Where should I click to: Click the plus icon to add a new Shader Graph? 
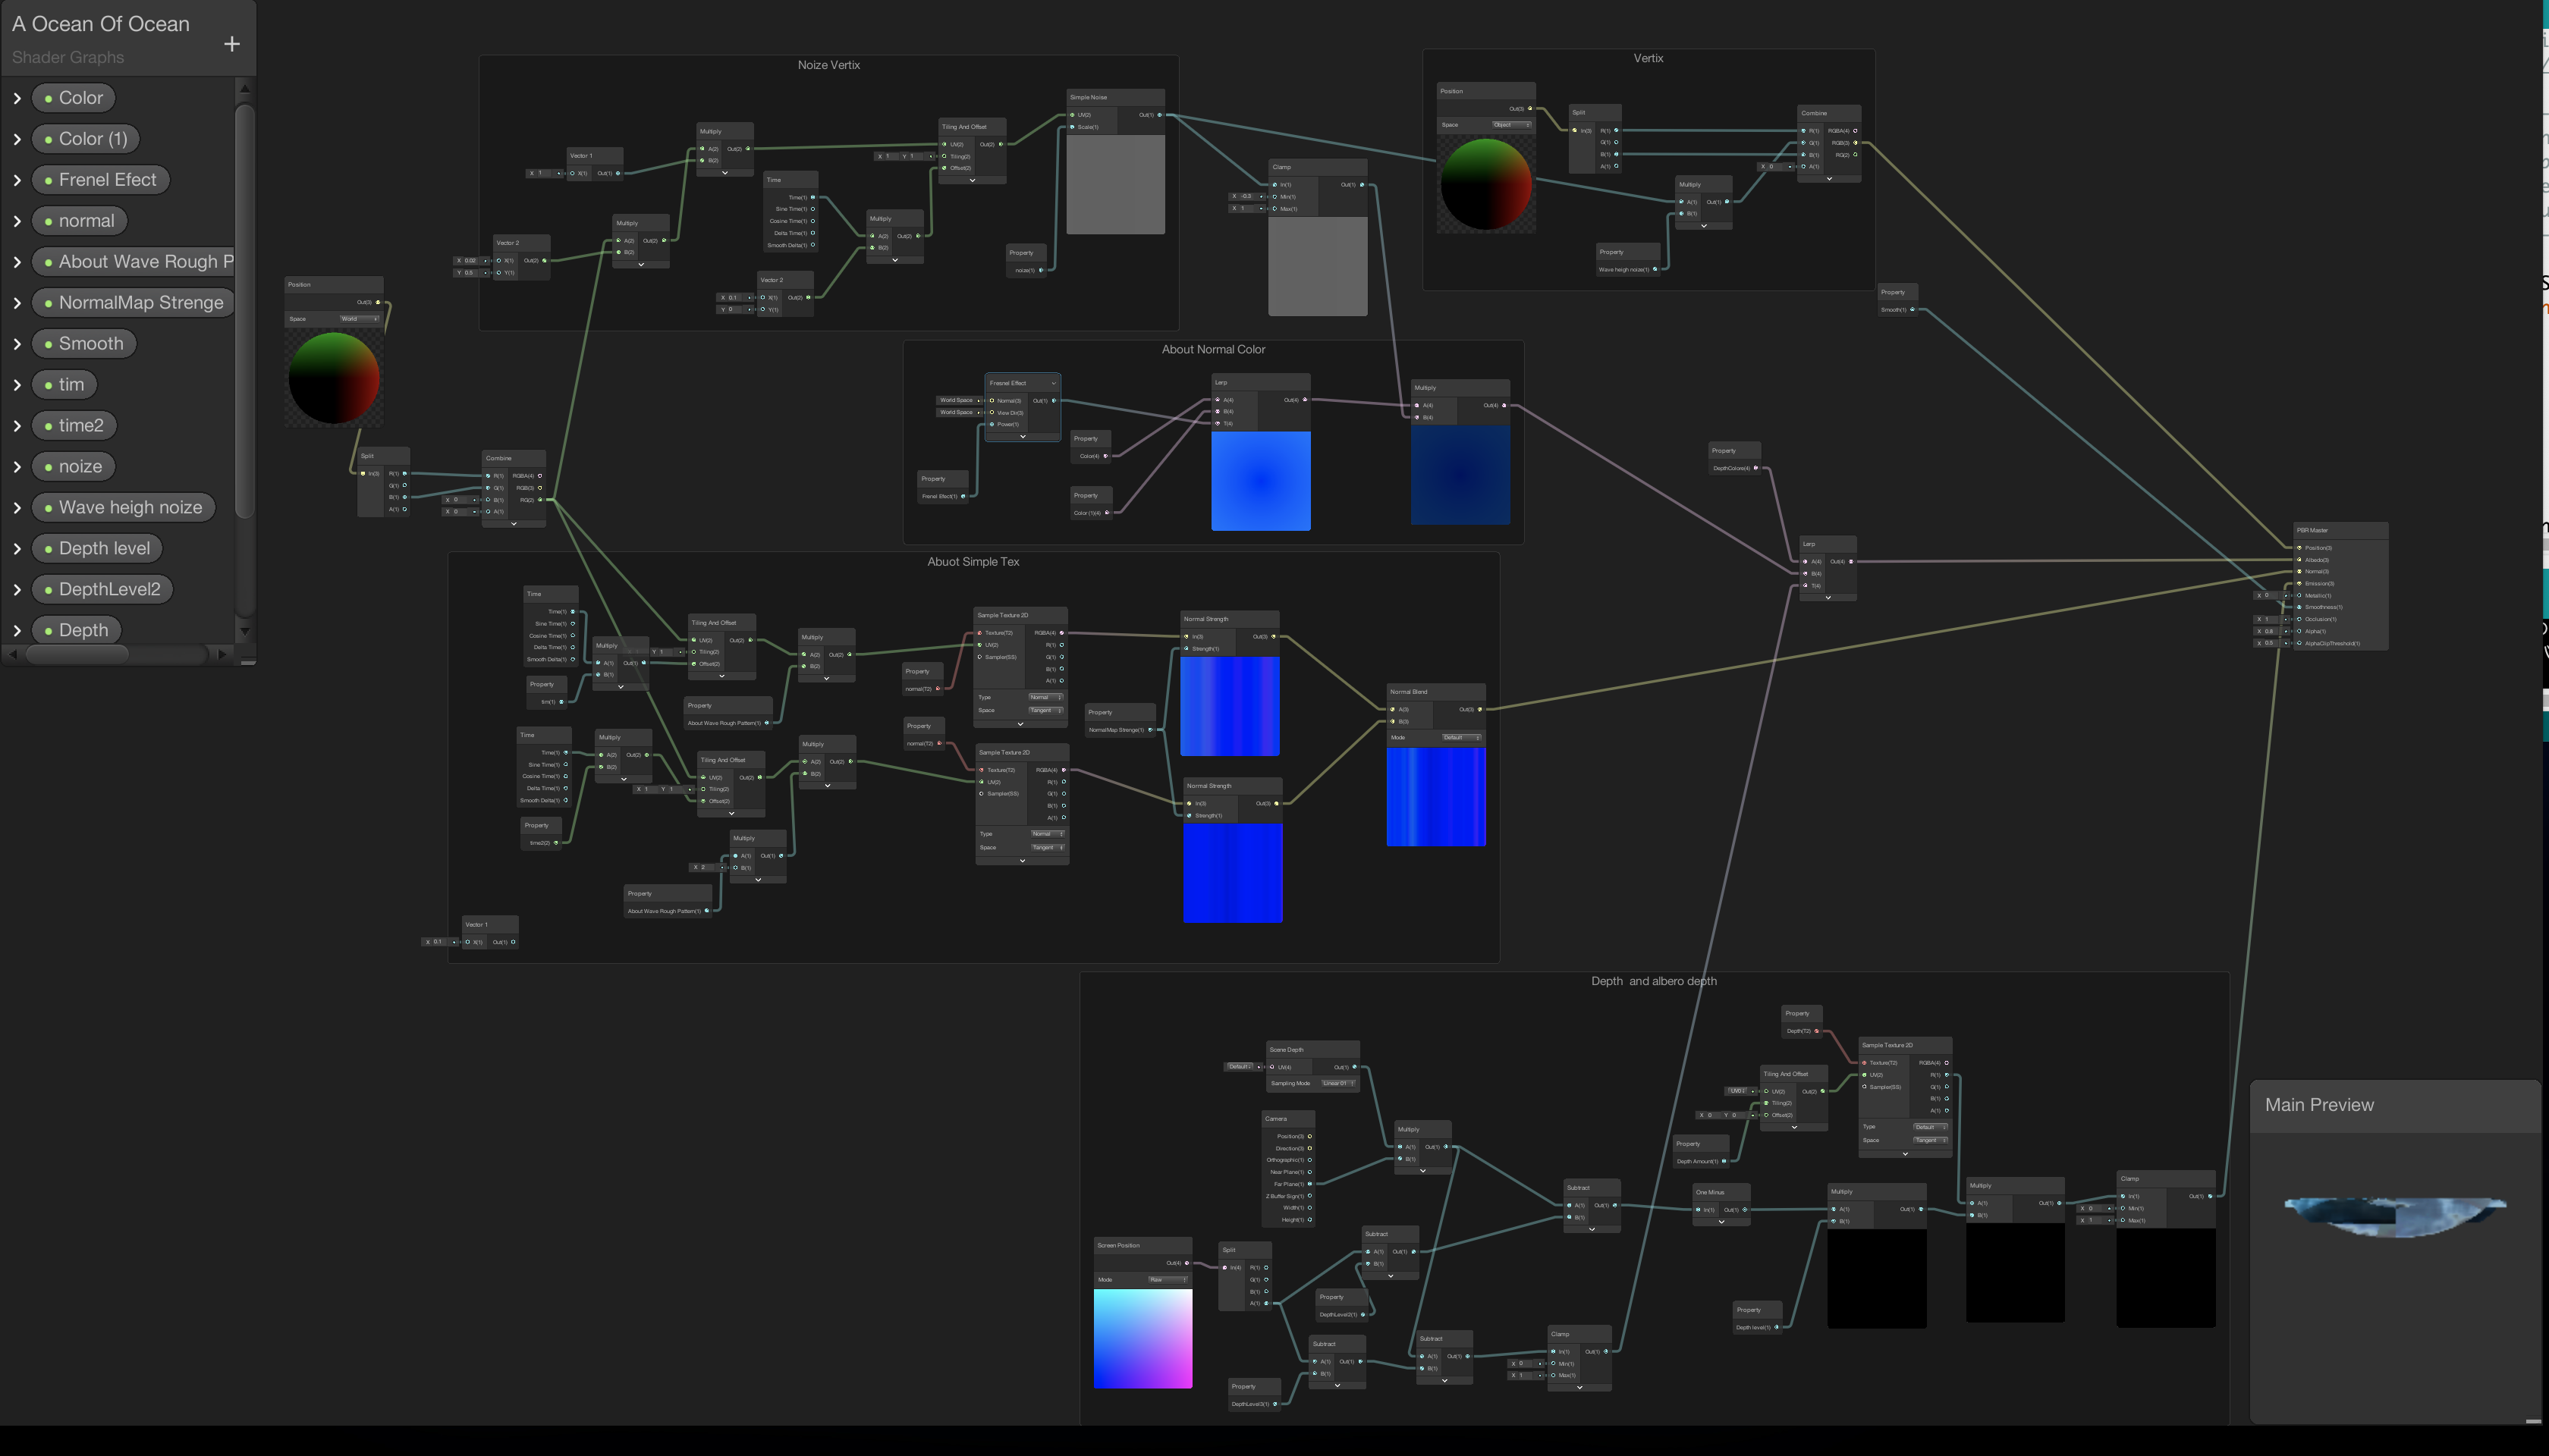231,44
